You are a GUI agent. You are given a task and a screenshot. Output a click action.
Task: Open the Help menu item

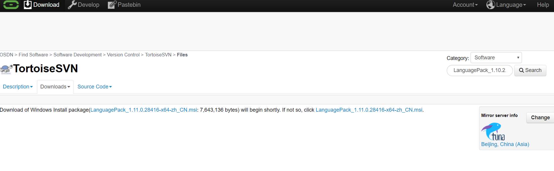pos(543,5)
